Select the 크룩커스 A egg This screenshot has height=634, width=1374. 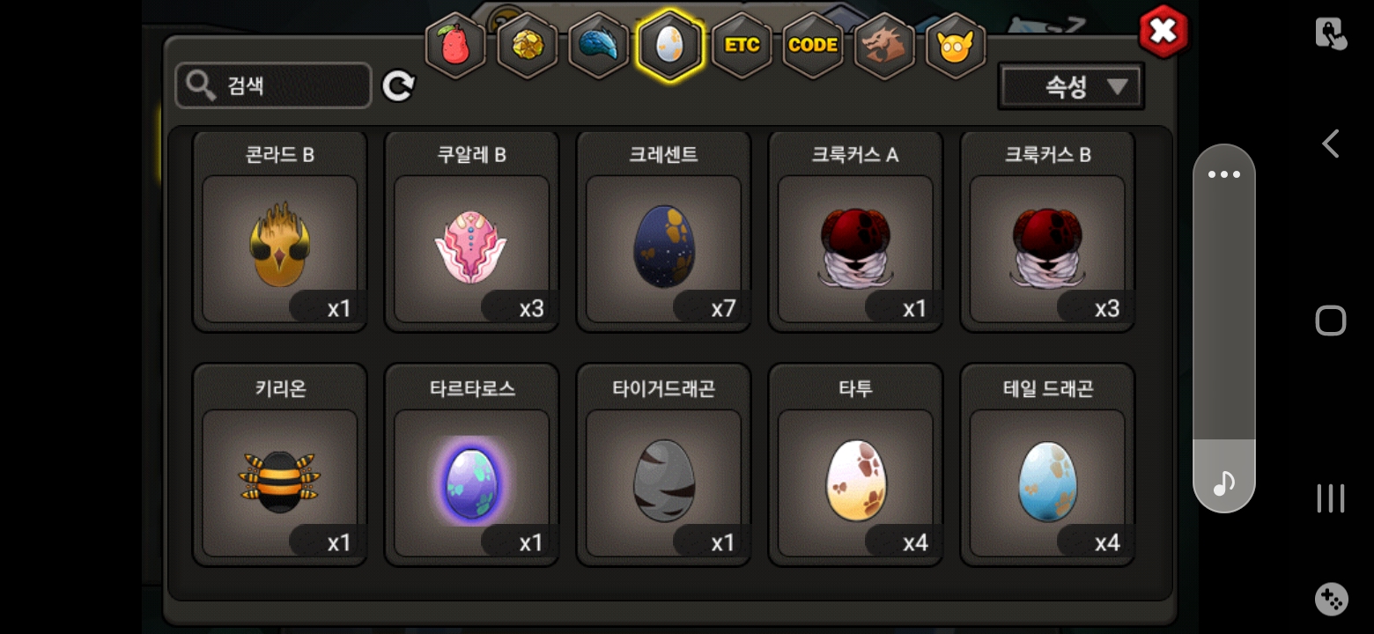[856, 232]
